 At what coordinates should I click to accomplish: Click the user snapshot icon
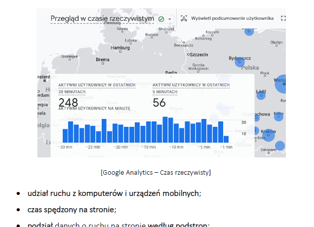click(x=184, y=18)
